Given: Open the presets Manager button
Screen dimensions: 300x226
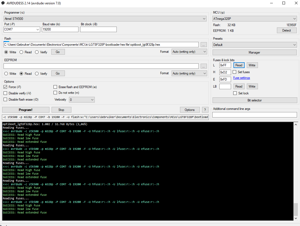Looking at the screenshot, I should point(254,52).
